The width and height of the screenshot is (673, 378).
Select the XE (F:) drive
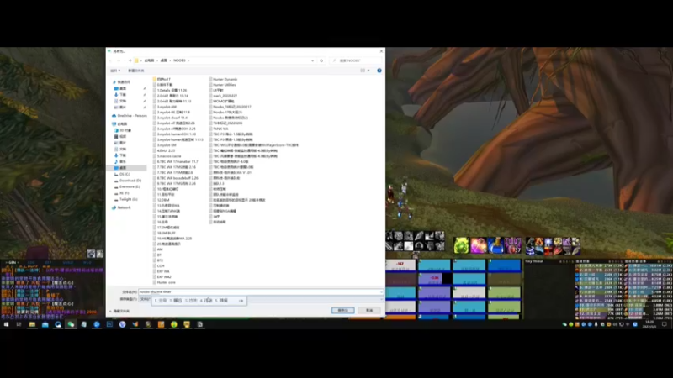click(121, 193)
